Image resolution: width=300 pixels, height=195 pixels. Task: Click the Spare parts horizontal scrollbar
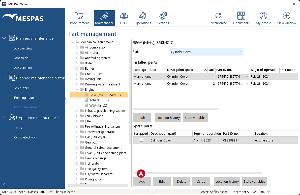[197, 173]
